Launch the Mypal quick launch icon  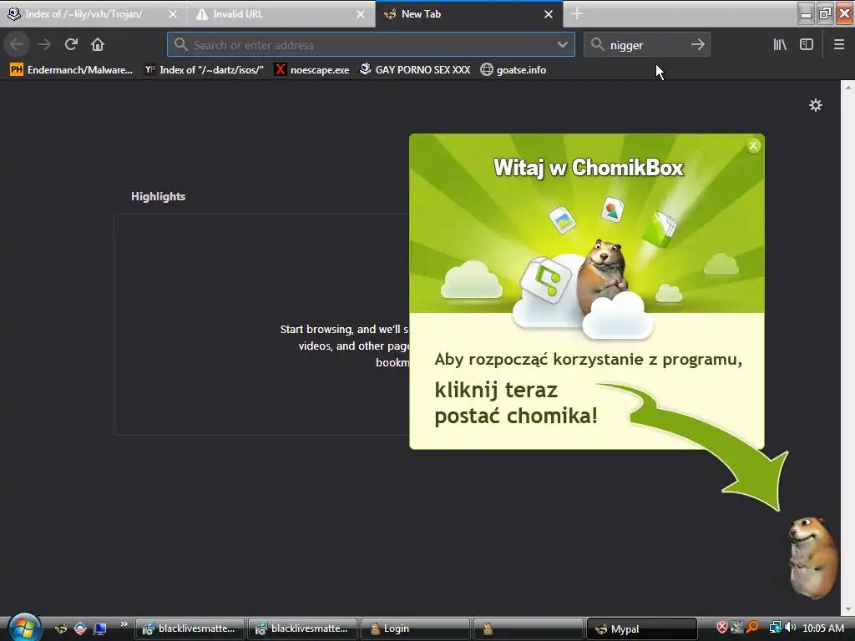[61, 628]
